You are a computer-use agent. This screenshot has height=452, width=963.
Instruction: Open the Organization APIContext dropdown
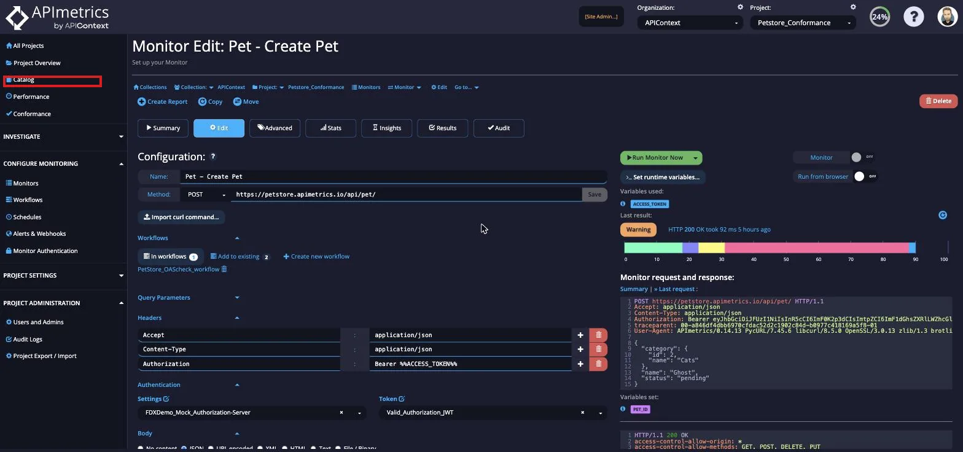tap(690, 23)
